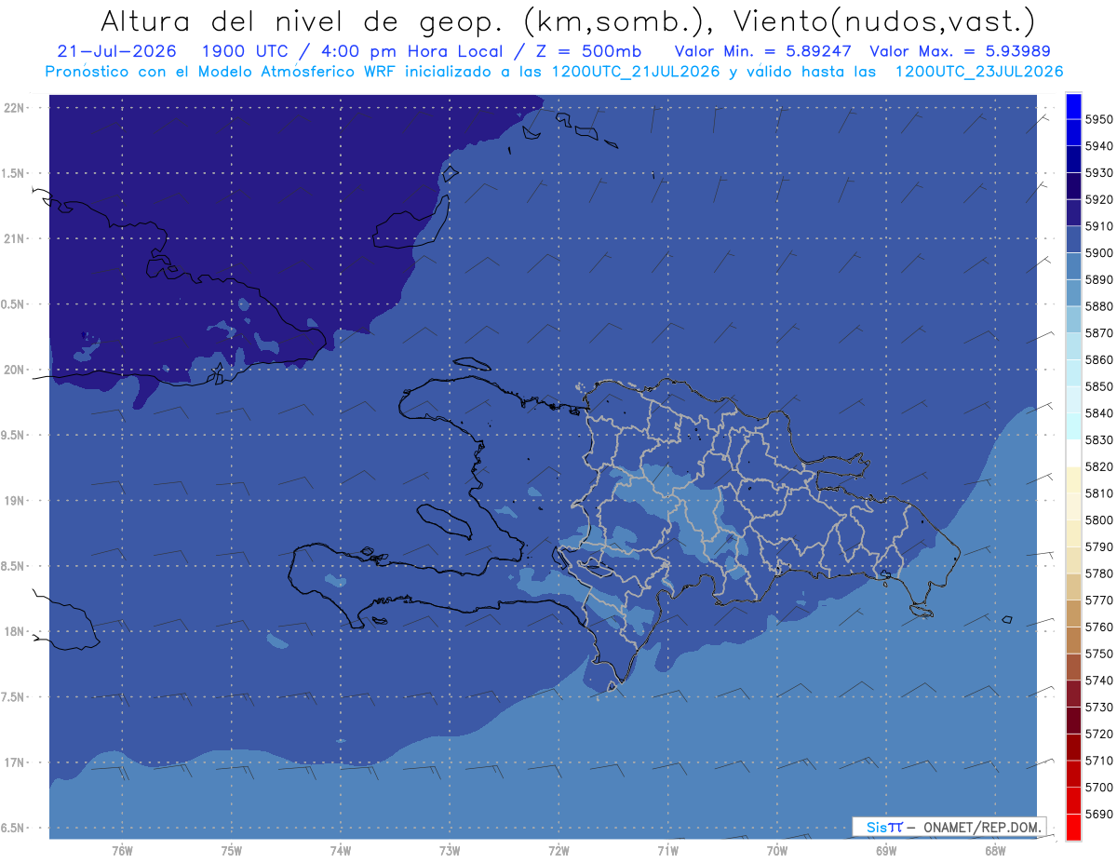Click the 5760 legend value

click(x=1099, y=627)
